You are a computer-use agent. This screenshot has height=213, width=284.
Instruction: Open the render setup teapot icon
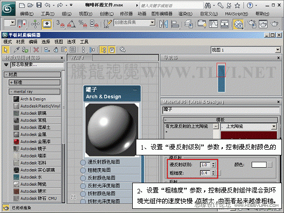coord(252,24)
